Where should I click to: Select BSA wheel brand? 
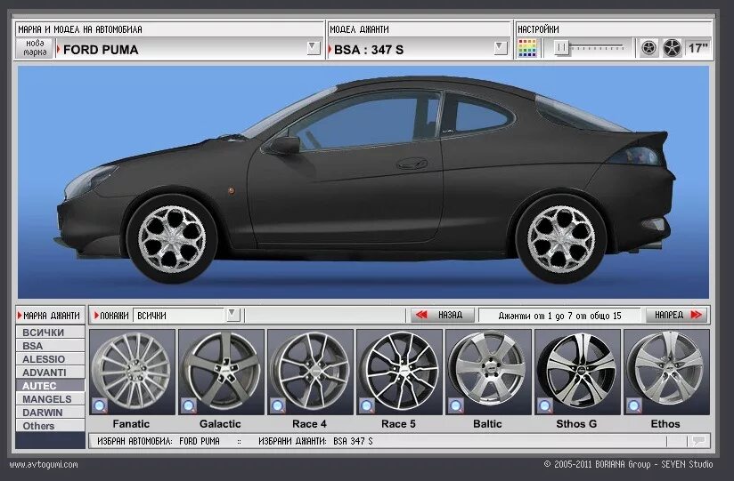[50, 346]
